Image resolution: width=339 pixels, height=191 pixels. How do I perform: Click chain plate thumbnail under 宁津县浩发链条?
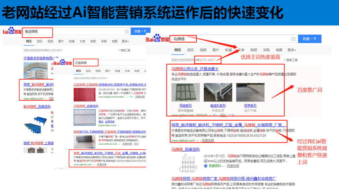(35, 71)
